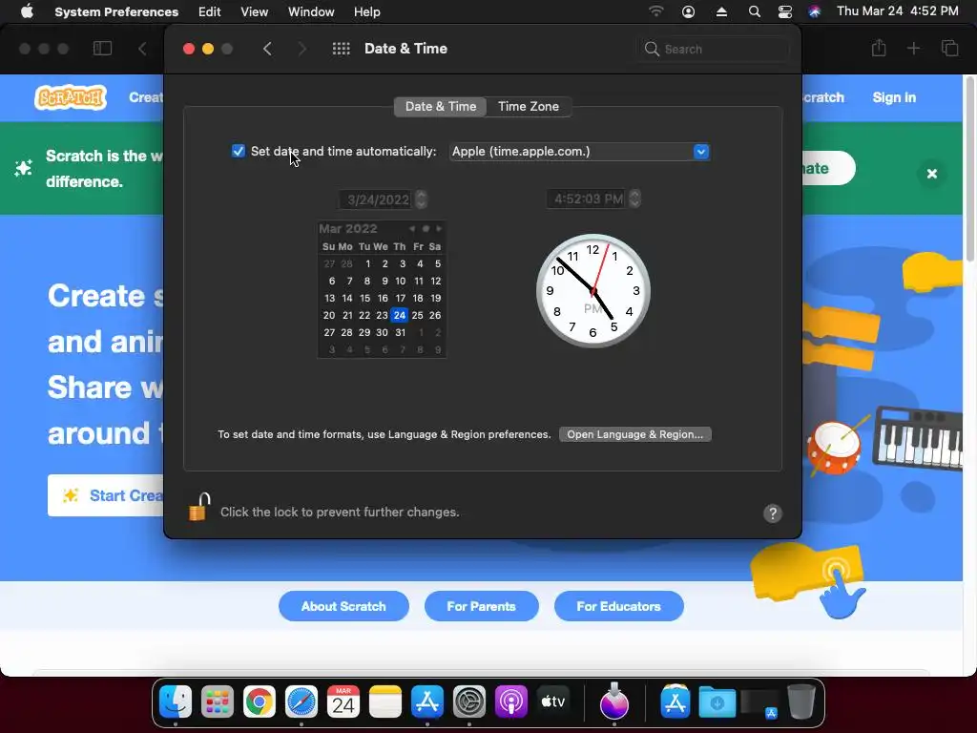Click the analog clock face
Screen dimensions: 977x733
click(x=593, y=290)
